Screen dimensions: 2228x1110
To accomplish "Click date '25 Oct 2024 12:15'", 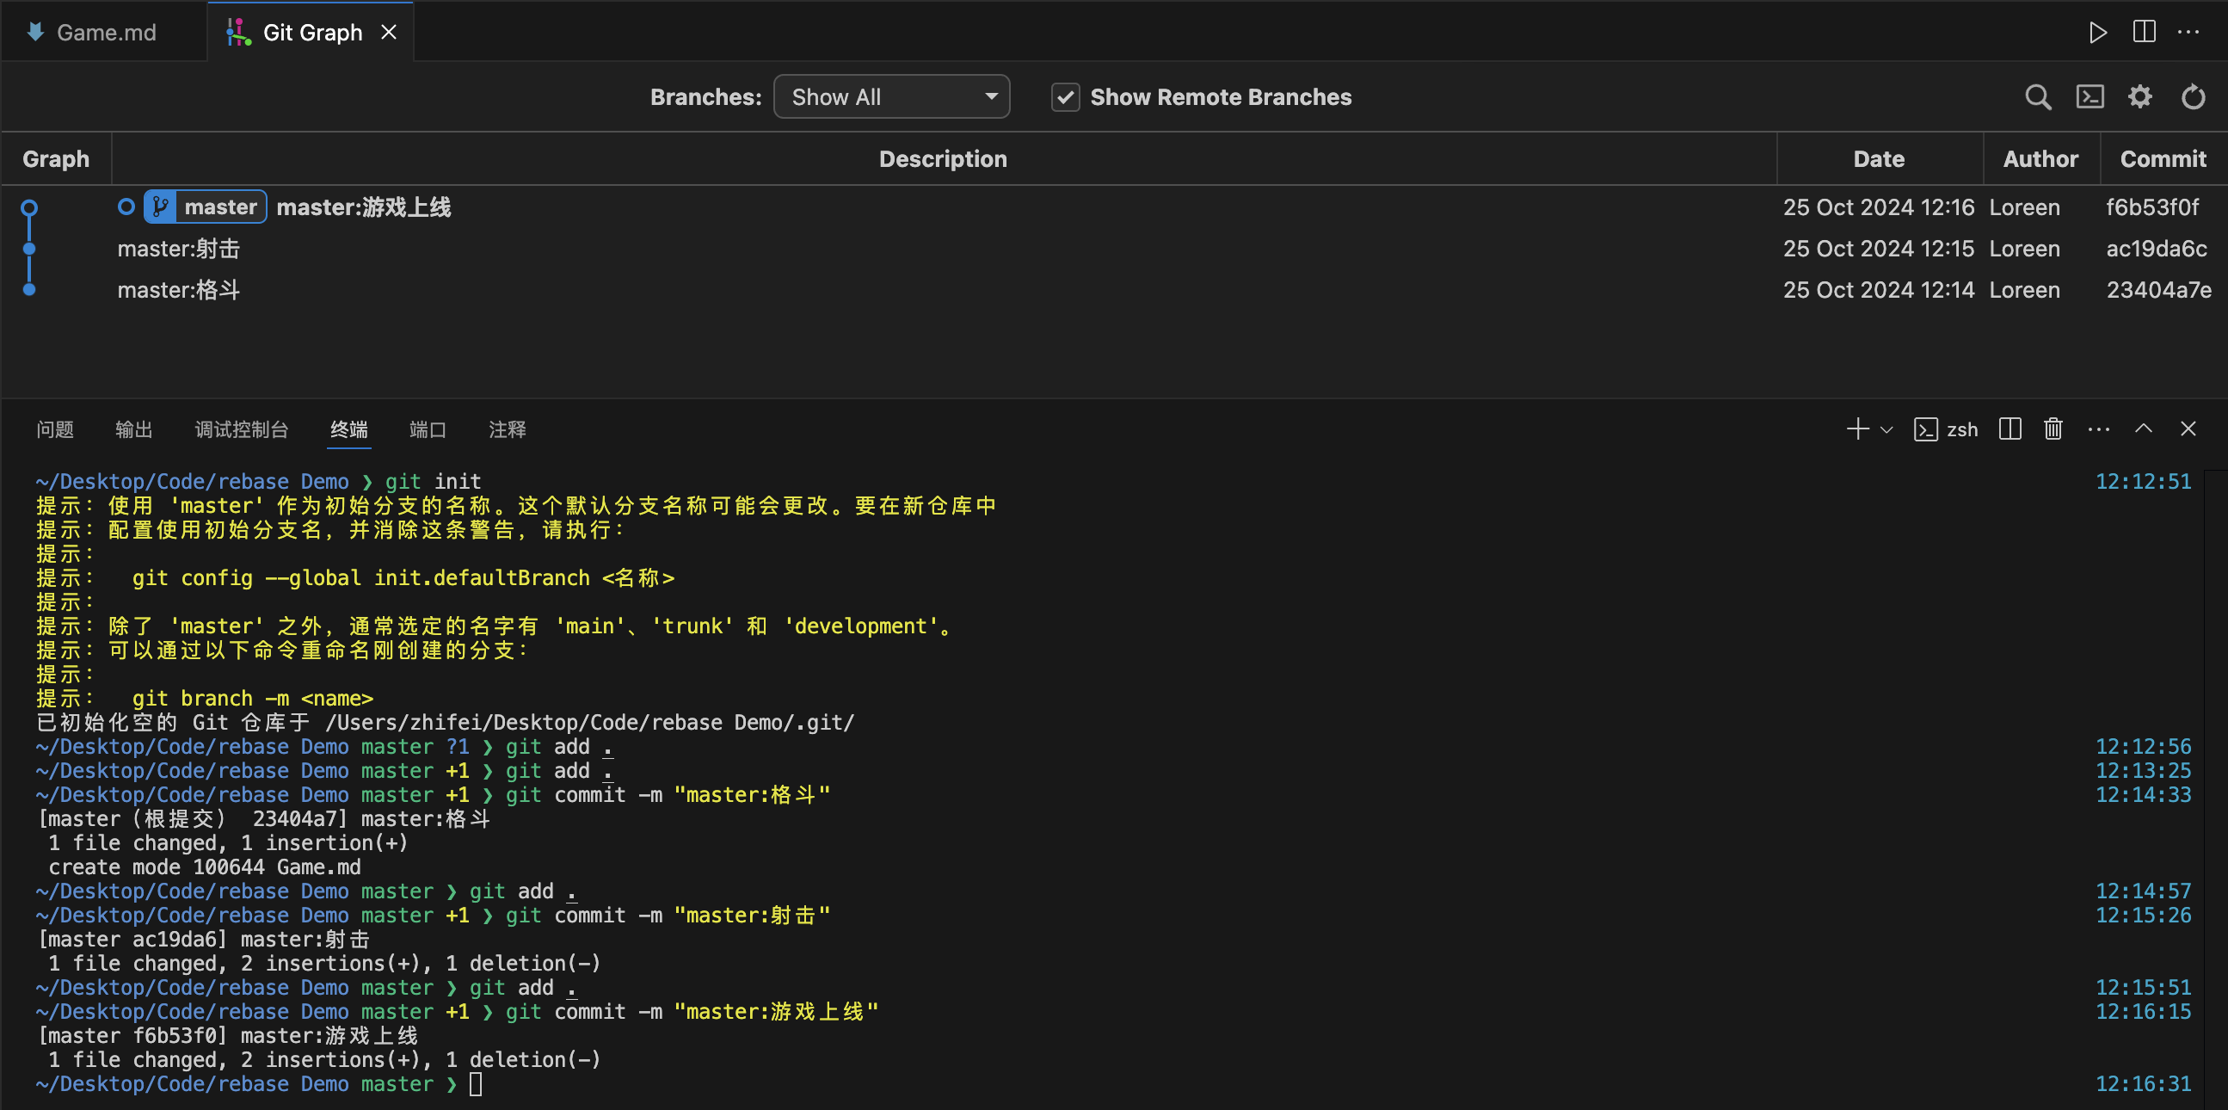I will pyautogui.click(x=1879, y=250).
